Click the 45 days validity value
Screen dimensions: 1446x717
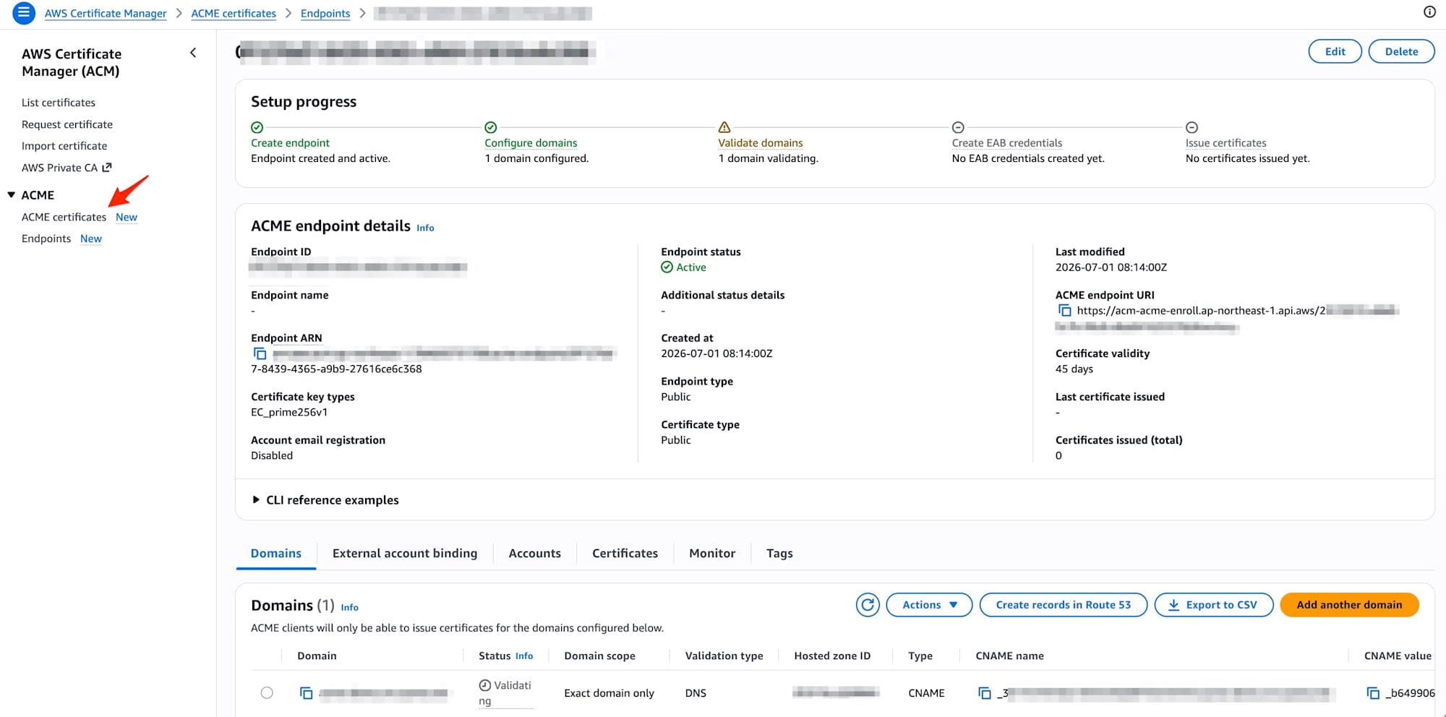pos(1074,369)
